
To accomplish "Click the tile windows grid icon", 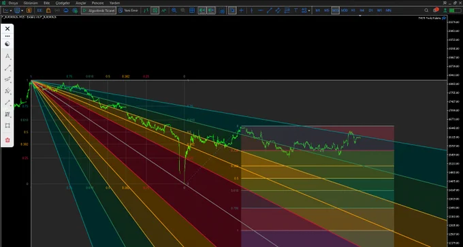I will [192, 10].
